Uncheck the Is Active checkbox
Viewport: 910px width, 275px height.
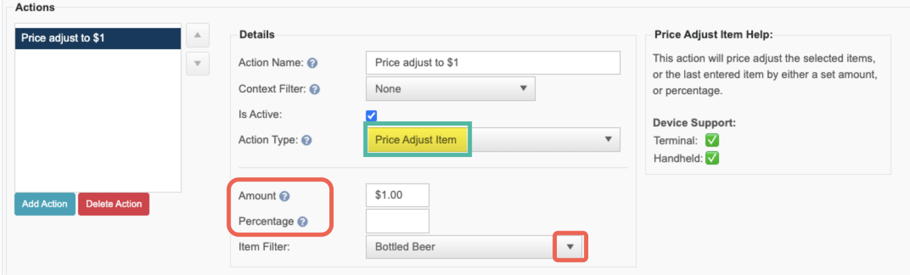371,115
